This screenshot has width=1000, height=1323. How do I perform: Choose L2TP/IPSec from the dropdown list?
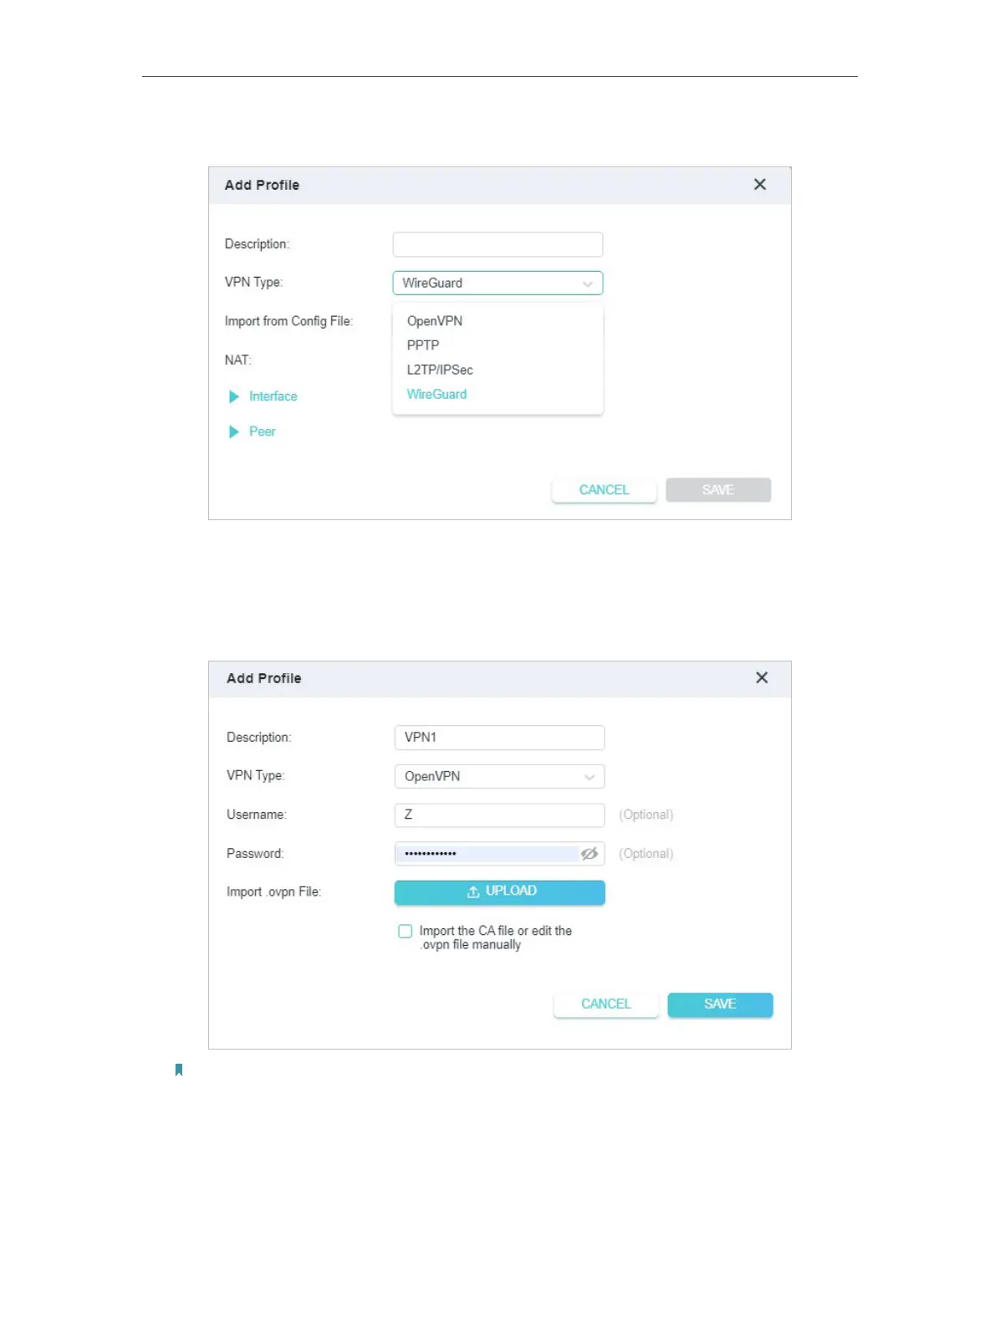[x=440, y=370]
